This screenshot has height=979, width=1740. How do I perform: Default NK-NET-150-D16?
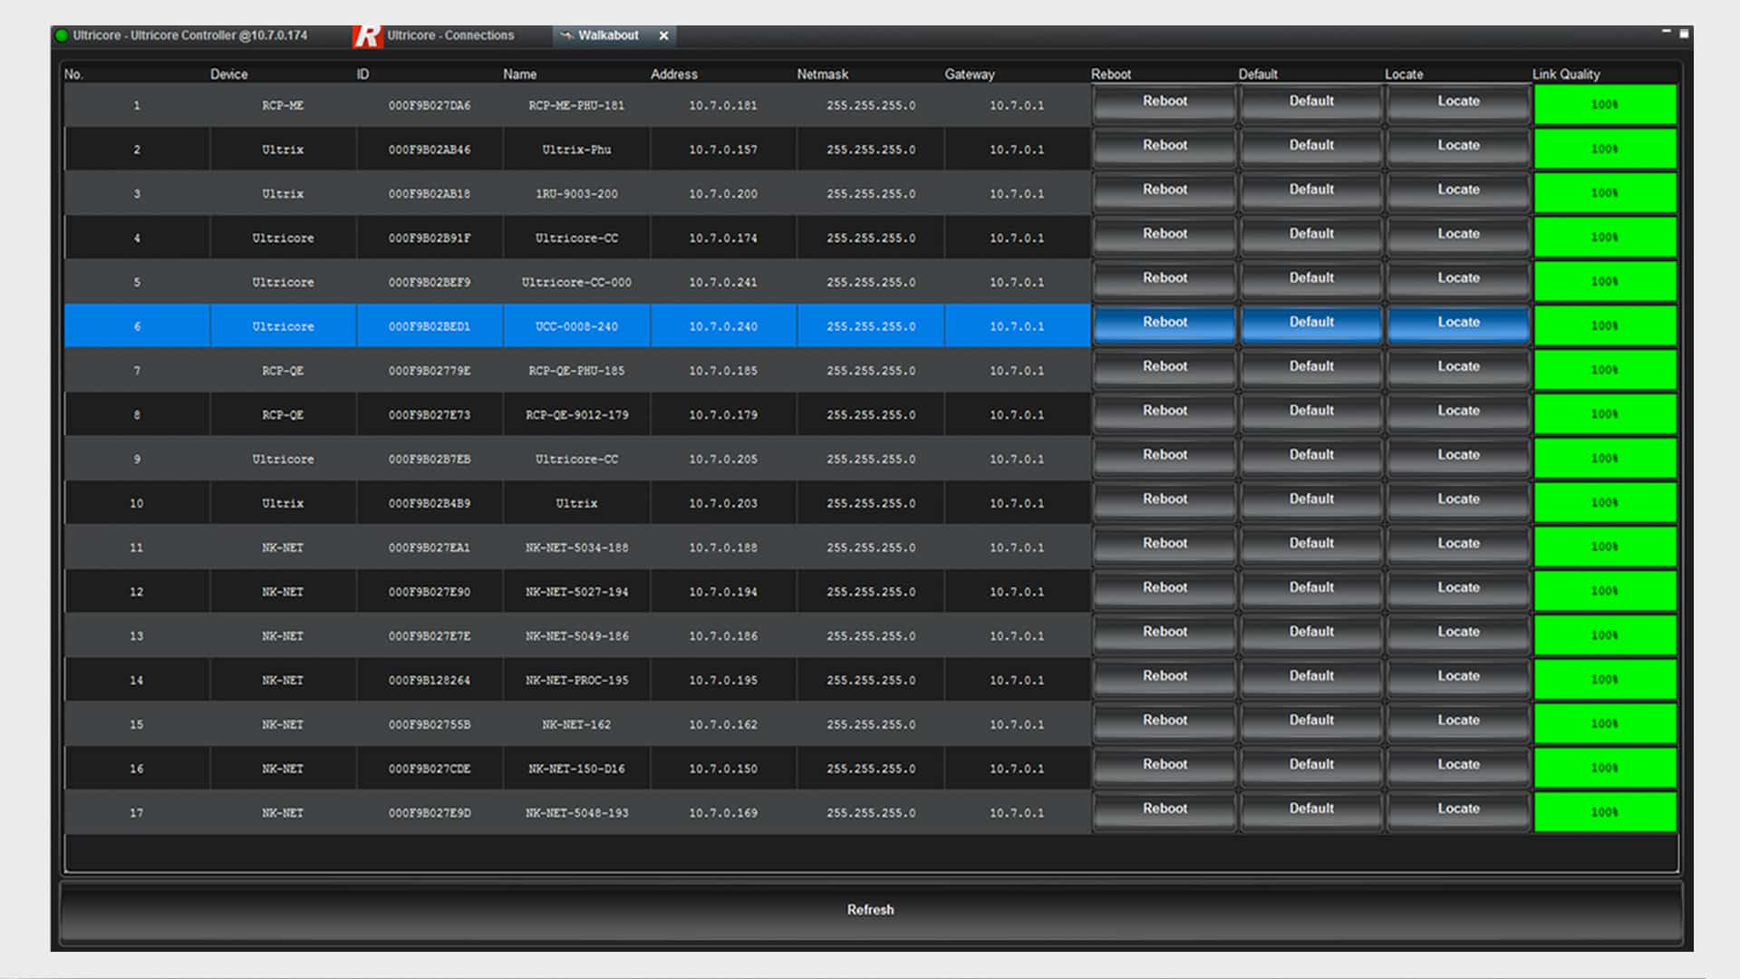[1311, 765]
